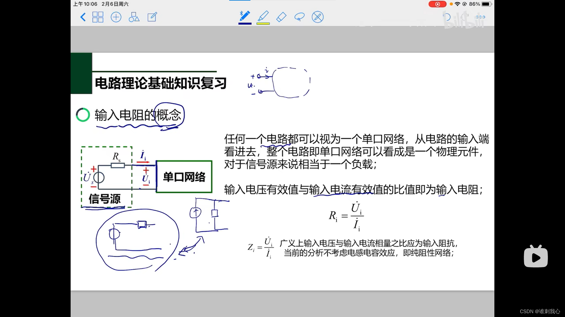Select the lasso selection tool
This screenshot has height=317, width=565.
(x=299, y=17)
